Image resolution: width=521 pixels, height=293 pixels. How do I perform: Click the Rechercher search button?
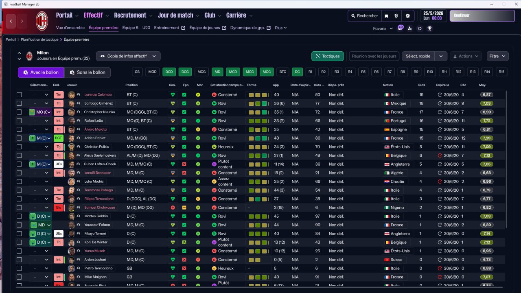coord(364,16)
